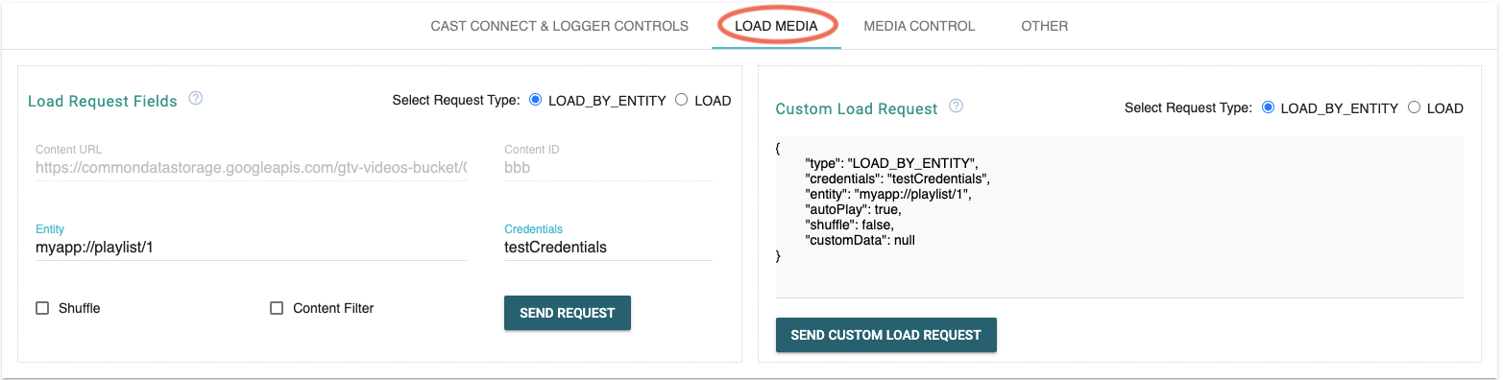Go to the Other tab

pyautogui.click(x=1045, y=26)
